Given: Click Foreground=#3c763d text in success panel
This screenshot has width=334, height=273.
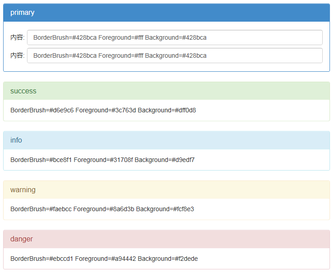Looking at the screenshot, I should 105,110.
